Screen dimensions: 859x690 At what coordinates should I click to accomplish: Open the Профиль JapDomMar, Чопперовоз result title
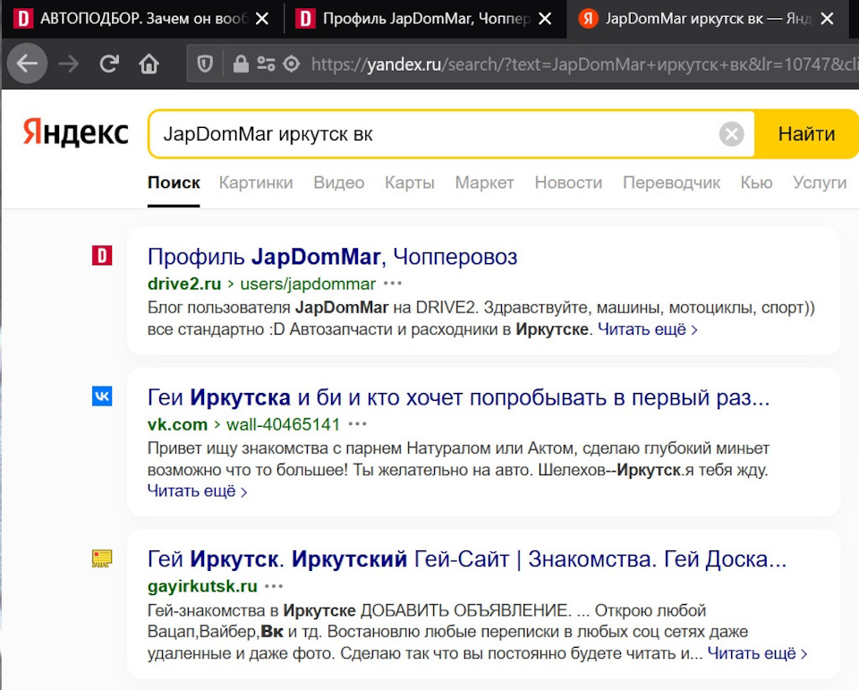332,257
